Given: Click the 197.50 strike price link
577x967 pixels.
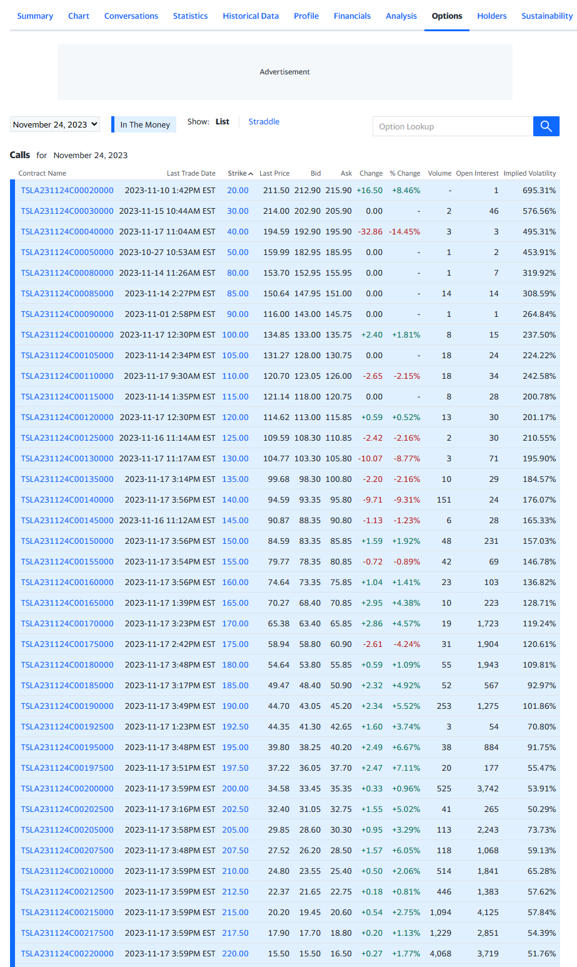Looking at the screenshot, I should click(x=235, y=768).
